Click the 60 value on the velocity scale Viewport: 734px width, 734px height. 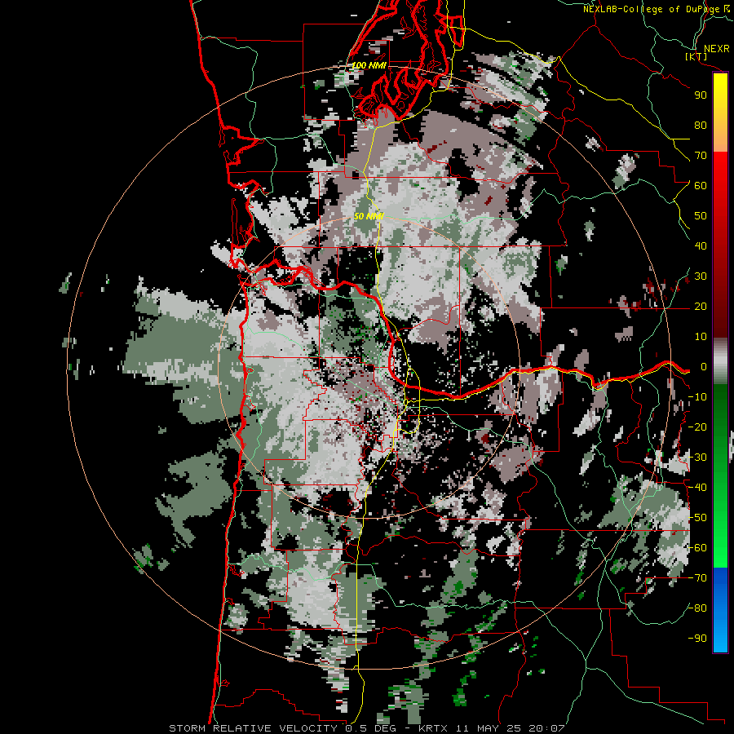point(701,186)
